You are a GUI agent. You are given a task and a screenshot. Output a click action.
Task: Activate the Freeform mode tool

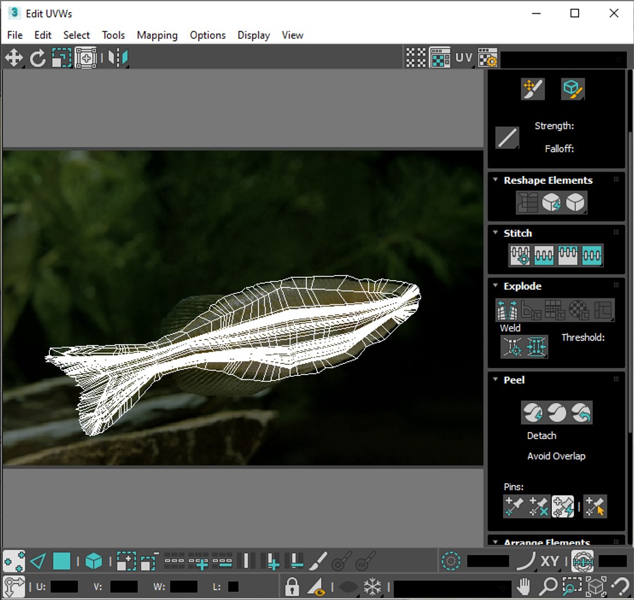pyautogui.click(x=86, y=58)
